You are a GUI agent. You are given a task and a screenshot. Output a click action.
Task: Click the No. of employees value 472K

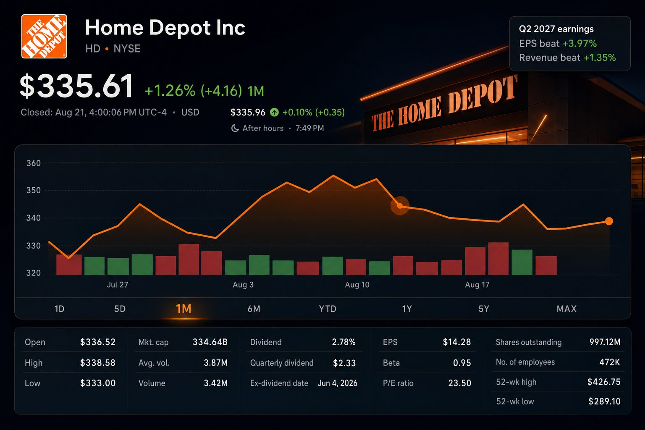point(609,362)
